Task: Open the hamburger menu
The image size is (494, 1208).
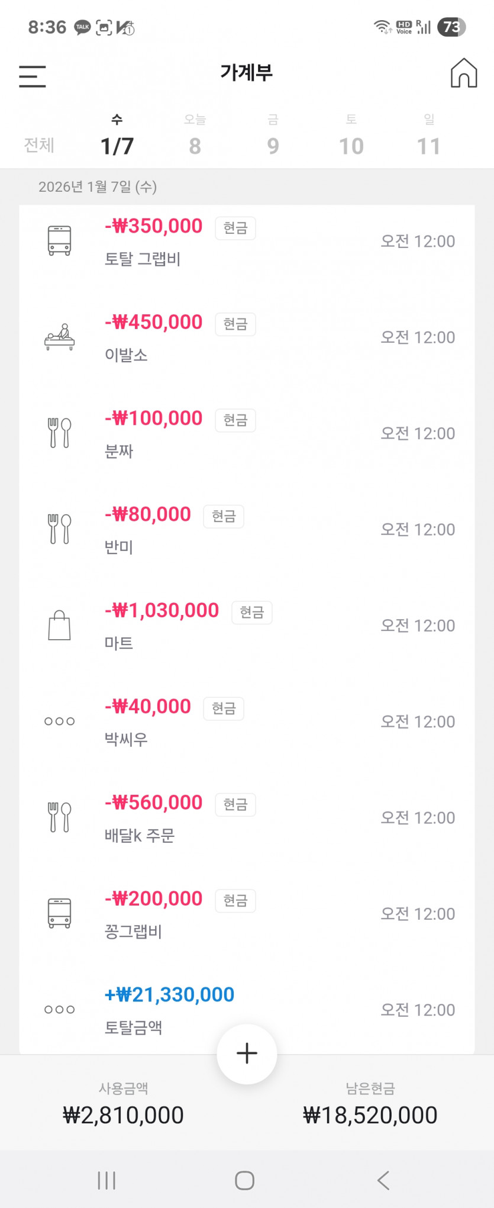Action: (x=33, y=76)
